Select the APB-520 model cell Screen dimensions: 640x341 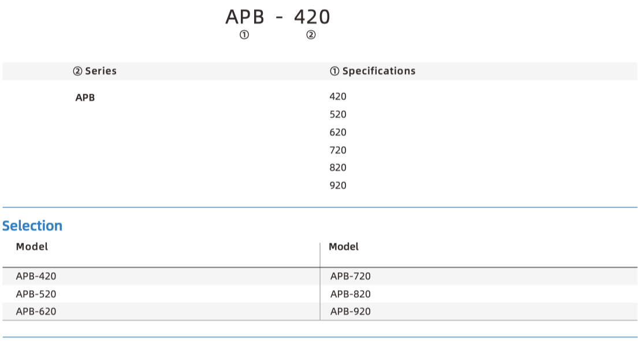36,294
